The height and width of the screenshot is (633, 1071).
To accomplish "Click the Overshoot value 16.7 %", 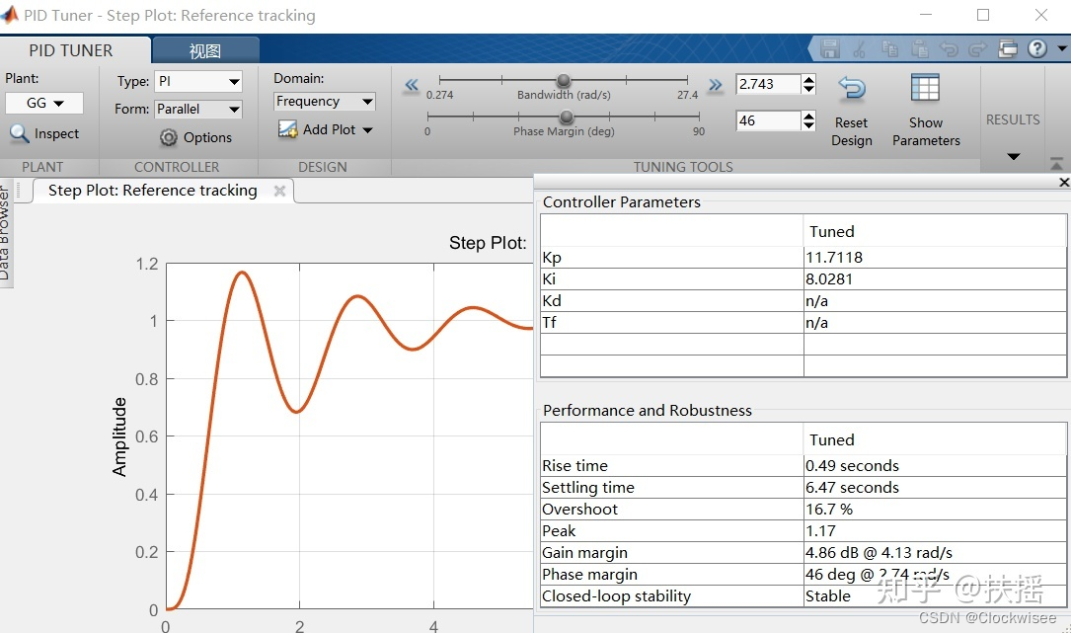I will 935,510.
